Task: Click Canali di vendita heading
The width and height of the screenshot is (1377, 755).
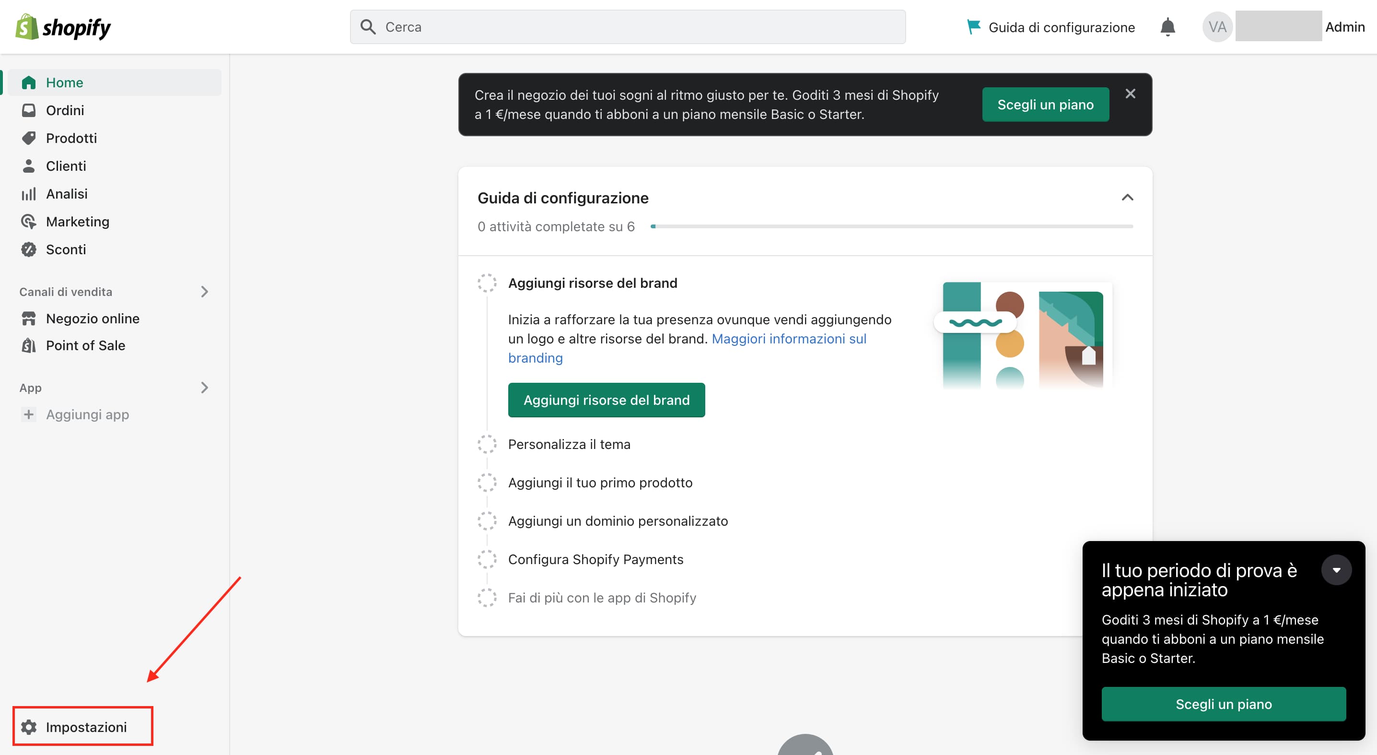Action: (66, 292)
